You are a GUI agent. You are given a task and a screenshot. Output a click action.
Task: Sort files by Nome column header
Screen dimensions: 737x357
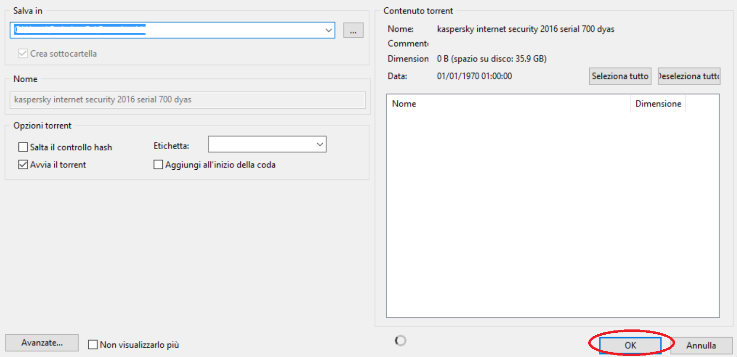pos(508,104)
